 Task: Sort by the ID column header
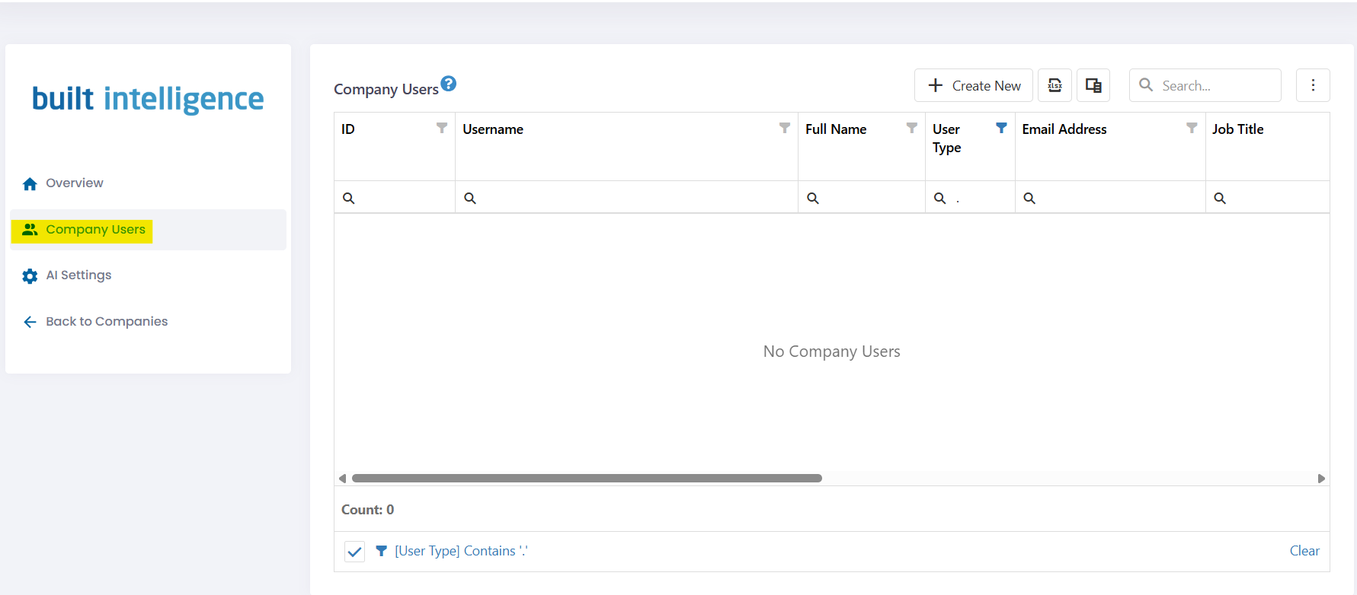[348, 129]
